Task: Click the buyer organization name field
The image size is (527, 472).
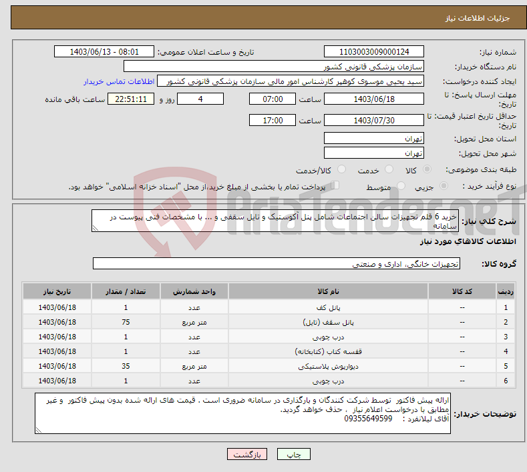Action: click(x=274, y=67)
